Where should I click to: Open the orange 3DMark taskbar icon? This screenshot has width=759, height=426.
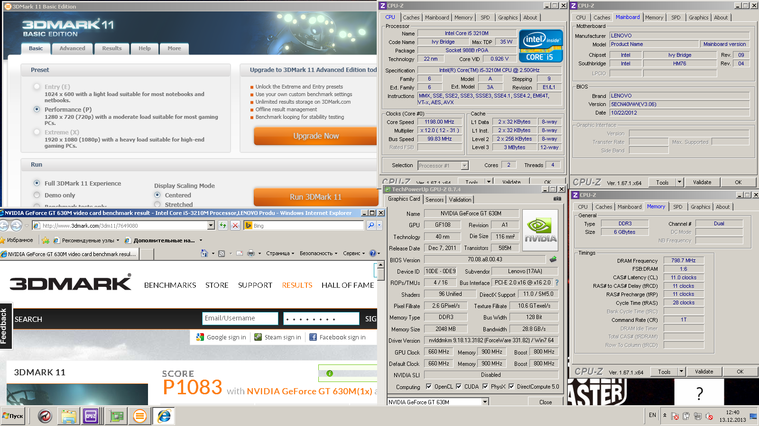coord(139,416)
